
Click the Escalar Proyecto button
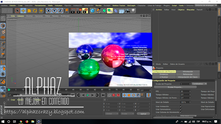(x=175, y=87)
